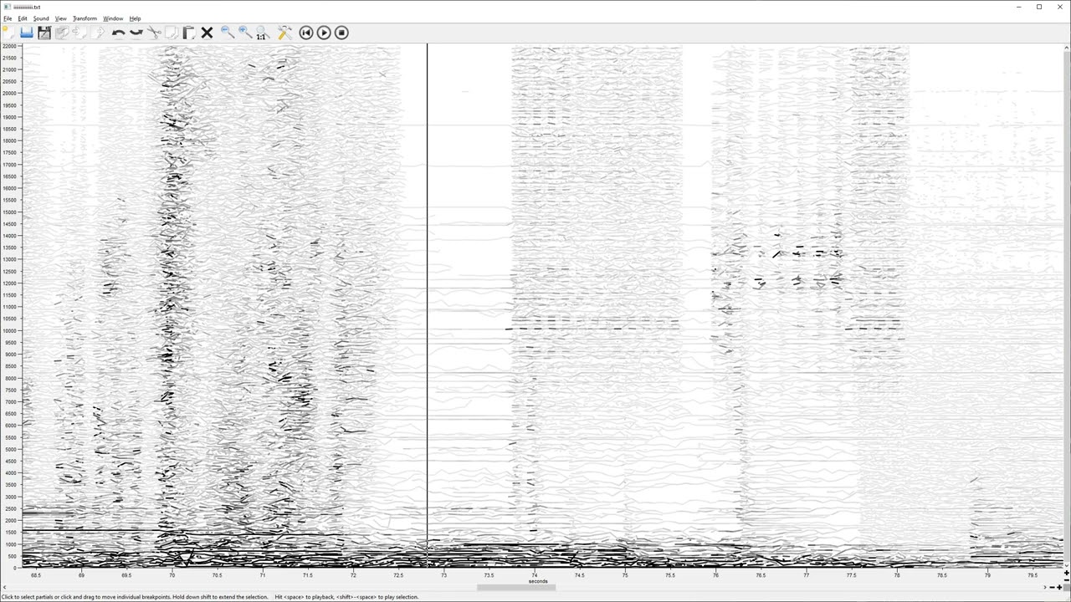
Task: Start playback with the Play button
Action: pos(324,33)
